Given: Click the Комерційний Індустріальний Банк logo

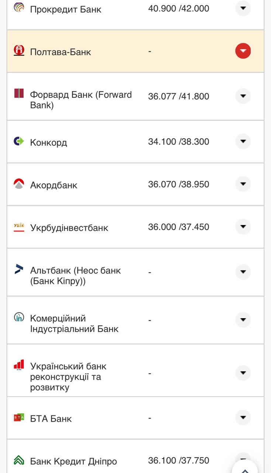Looking at the screenshot, I should pyautogui.click(x=19, y=317).
